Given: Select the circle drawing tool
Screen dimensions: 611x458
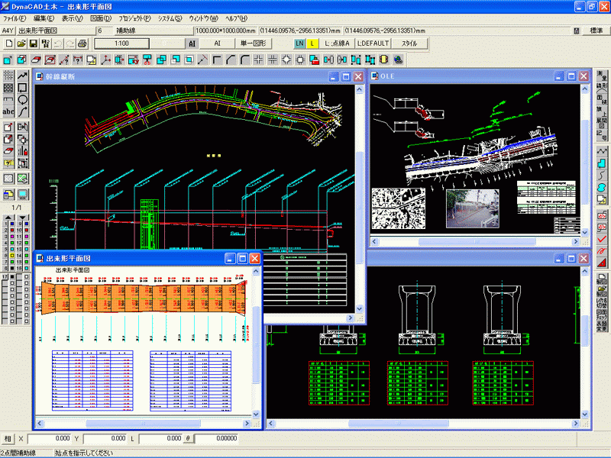Looking at the screenshot, I should click(23, 99).
